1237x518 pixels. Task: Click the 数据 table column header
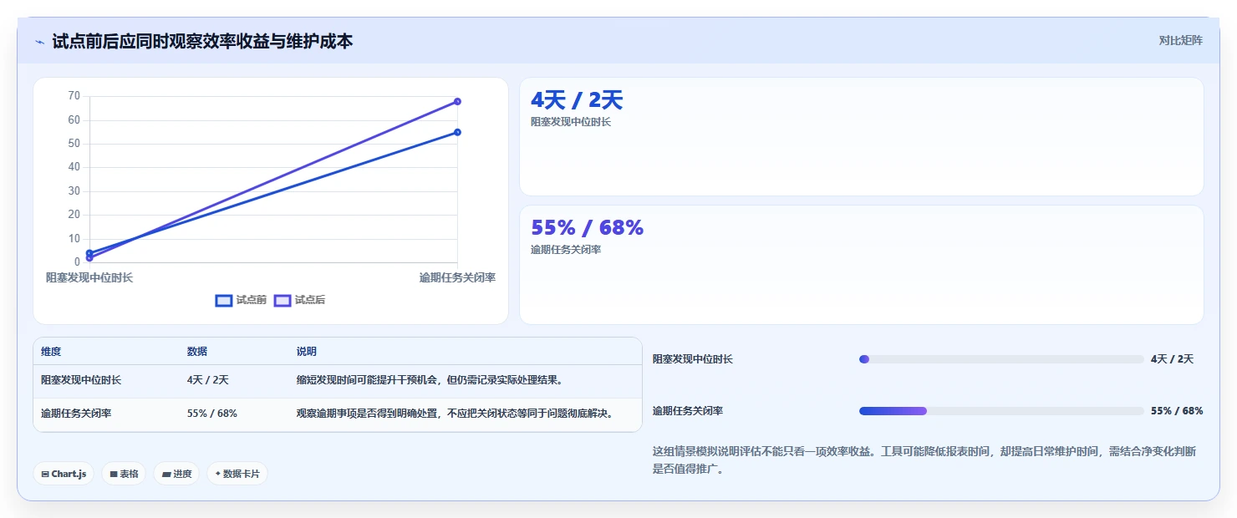click(197, 352)
